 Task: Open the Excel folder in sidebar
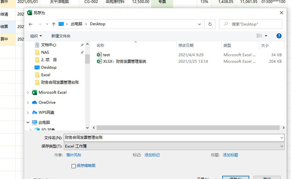[x=46, y=75]
